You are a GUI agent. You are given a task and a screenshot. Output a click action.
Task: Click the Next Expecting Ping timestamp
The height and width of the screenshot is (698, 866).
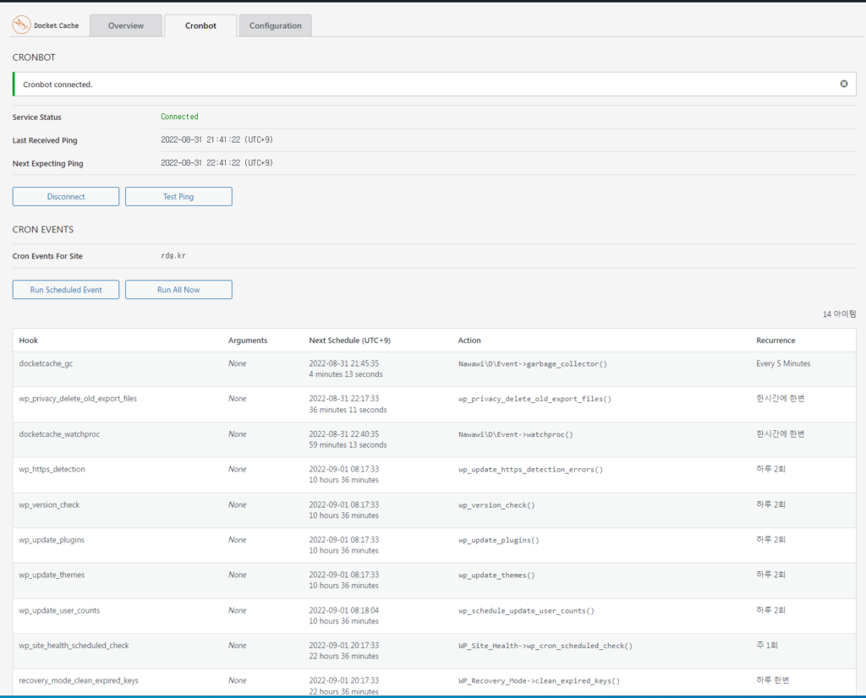click(216, 163)
